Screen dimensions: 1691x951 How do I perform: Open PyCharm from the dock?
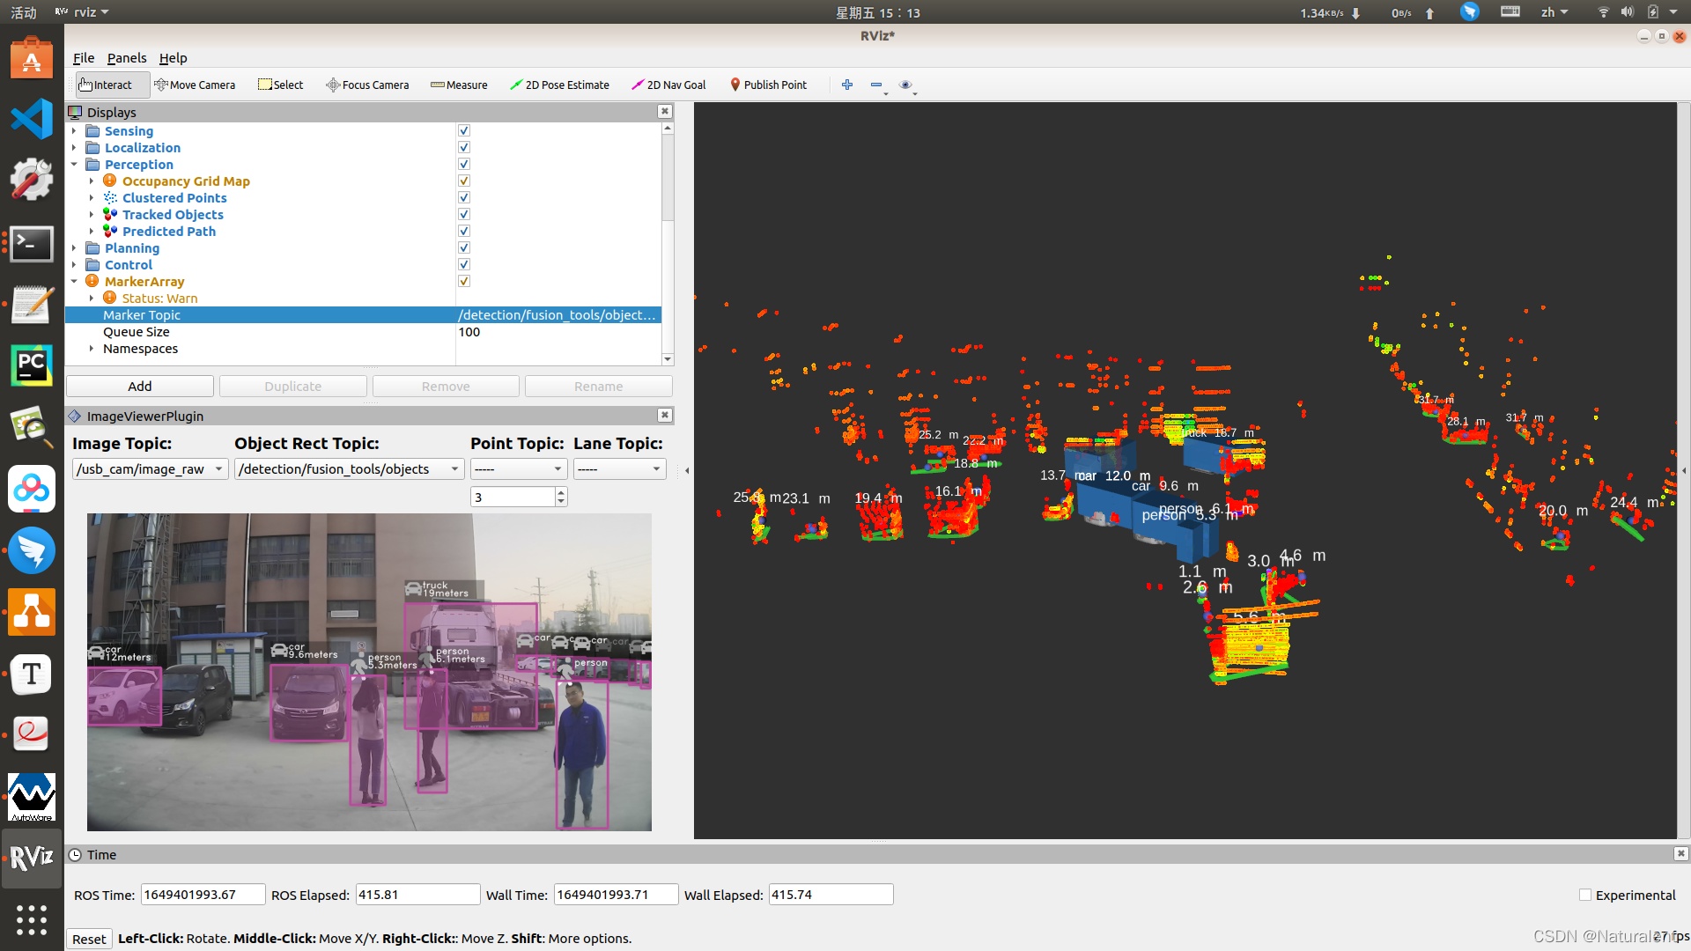32,365
